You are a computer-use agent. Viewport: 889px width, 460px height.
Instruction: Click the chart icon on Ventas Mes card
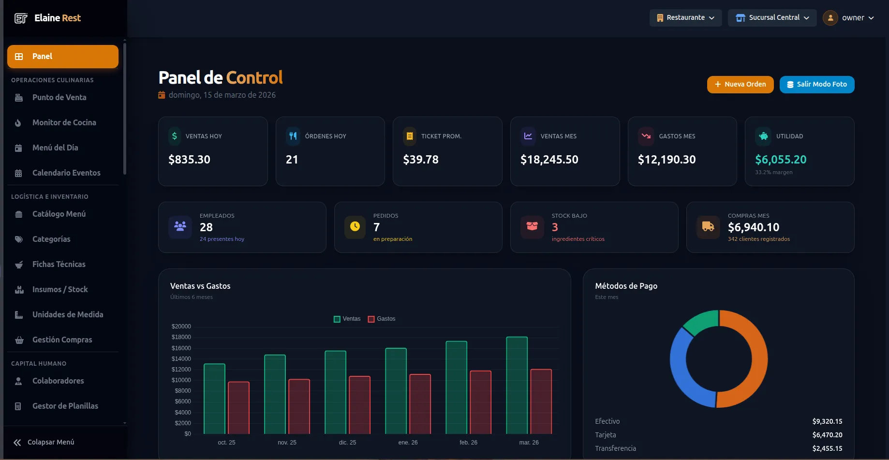(528, 136)
